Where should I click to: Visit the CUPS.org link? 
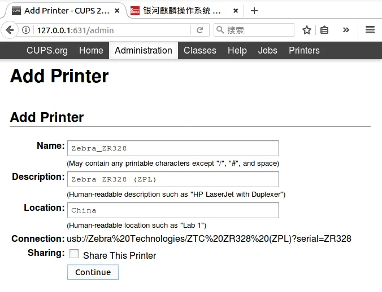[47, 50]
